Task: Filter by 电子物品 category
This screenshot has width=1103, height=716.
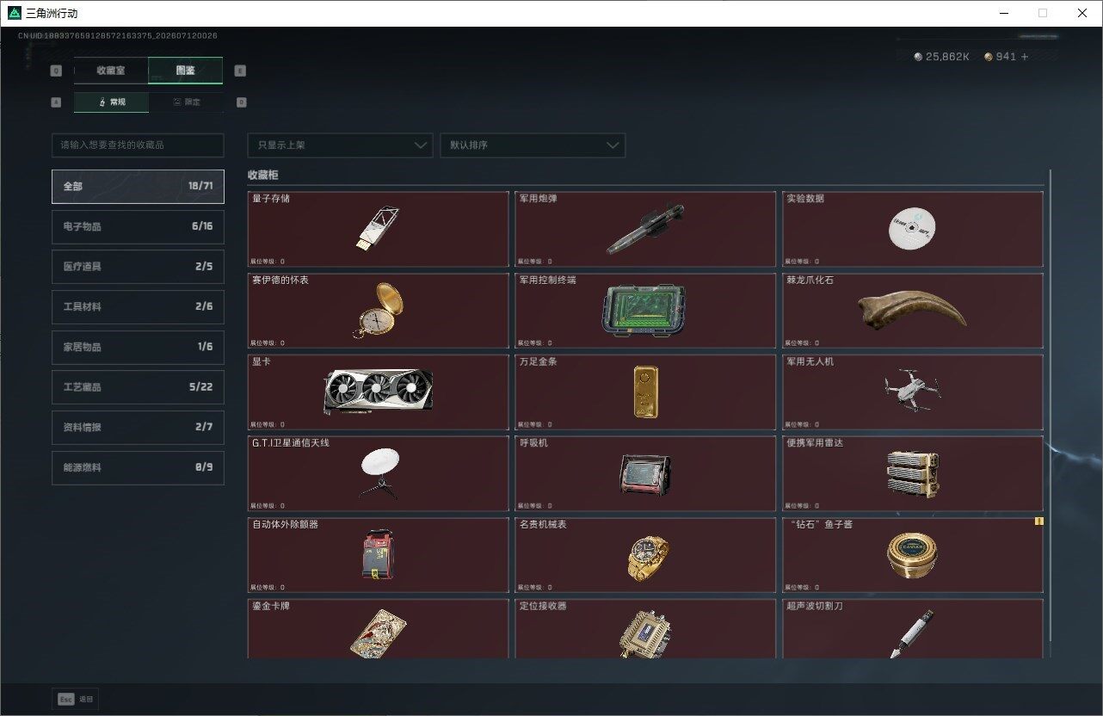Action: click(138, 226)
